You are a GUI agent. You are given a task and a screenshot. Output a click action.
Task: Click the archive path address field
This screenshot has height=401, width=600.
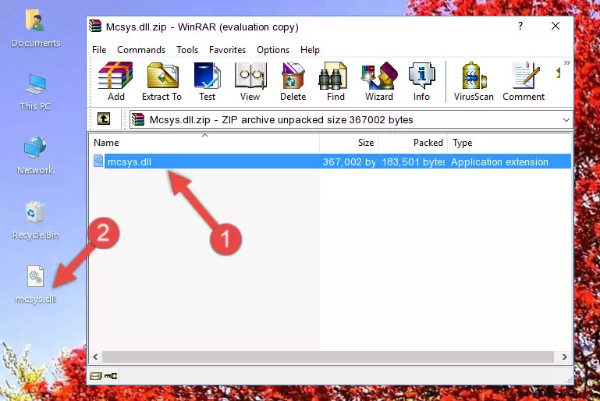click(x=351, y=120)
